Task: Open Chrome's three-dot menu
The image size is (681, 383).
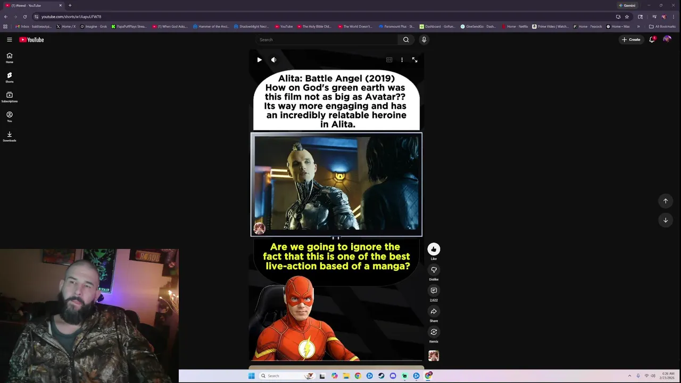Action: tap(674, 16)
